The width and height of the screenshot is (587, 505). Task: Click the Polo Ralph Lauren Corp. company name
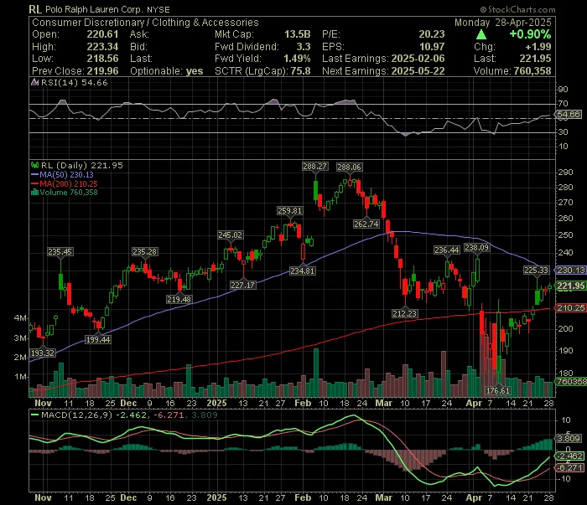pyautogui.click(x=94, y=10)
